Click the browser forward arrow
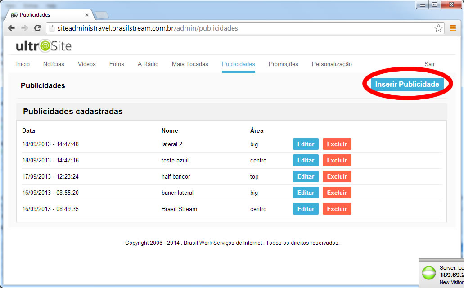Viewport: 464px width, 288px height. click(24, 28)
